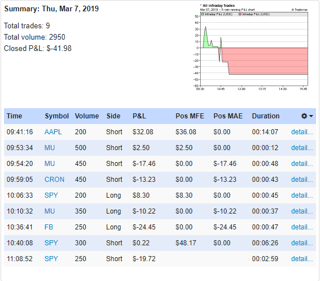Open MU symbol link in 09:54:20 row
Image resolution: width=320 pixels, height=281 pixels.
click(x=50, y=164)
